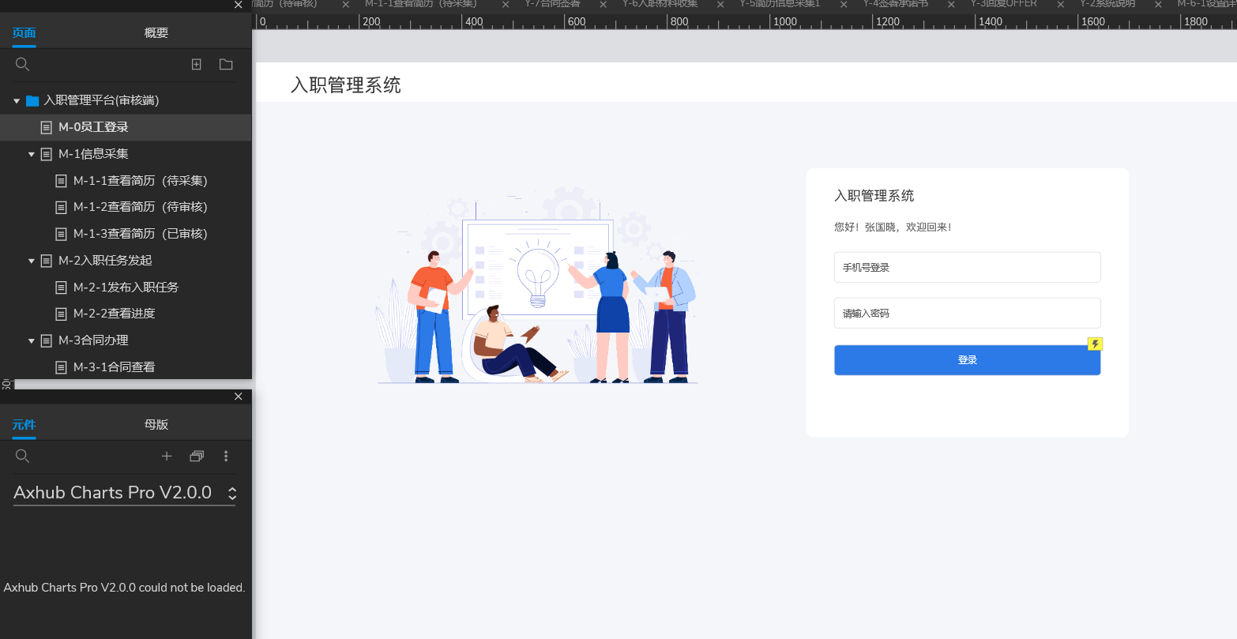The height and width of the screenshot is (639, 1237).
Task: Select the office team illustration image
Action: [537, 284]
